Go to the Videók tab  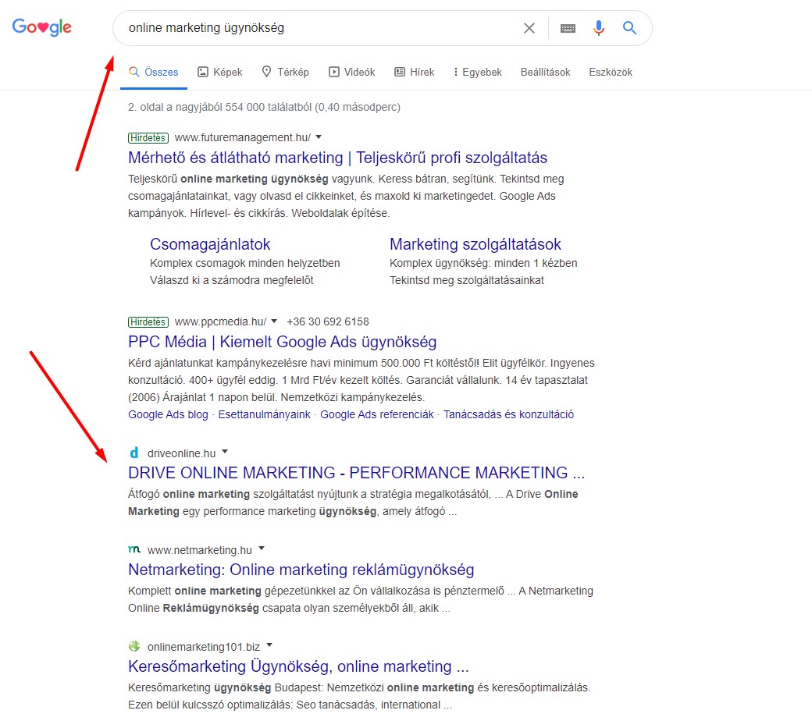click(352, 72)
